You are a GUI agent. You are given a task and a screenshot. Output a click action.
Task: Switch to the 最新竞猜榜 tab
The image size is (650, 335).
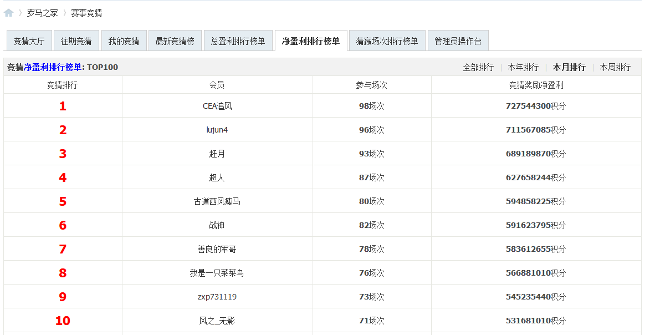point(175,40)
